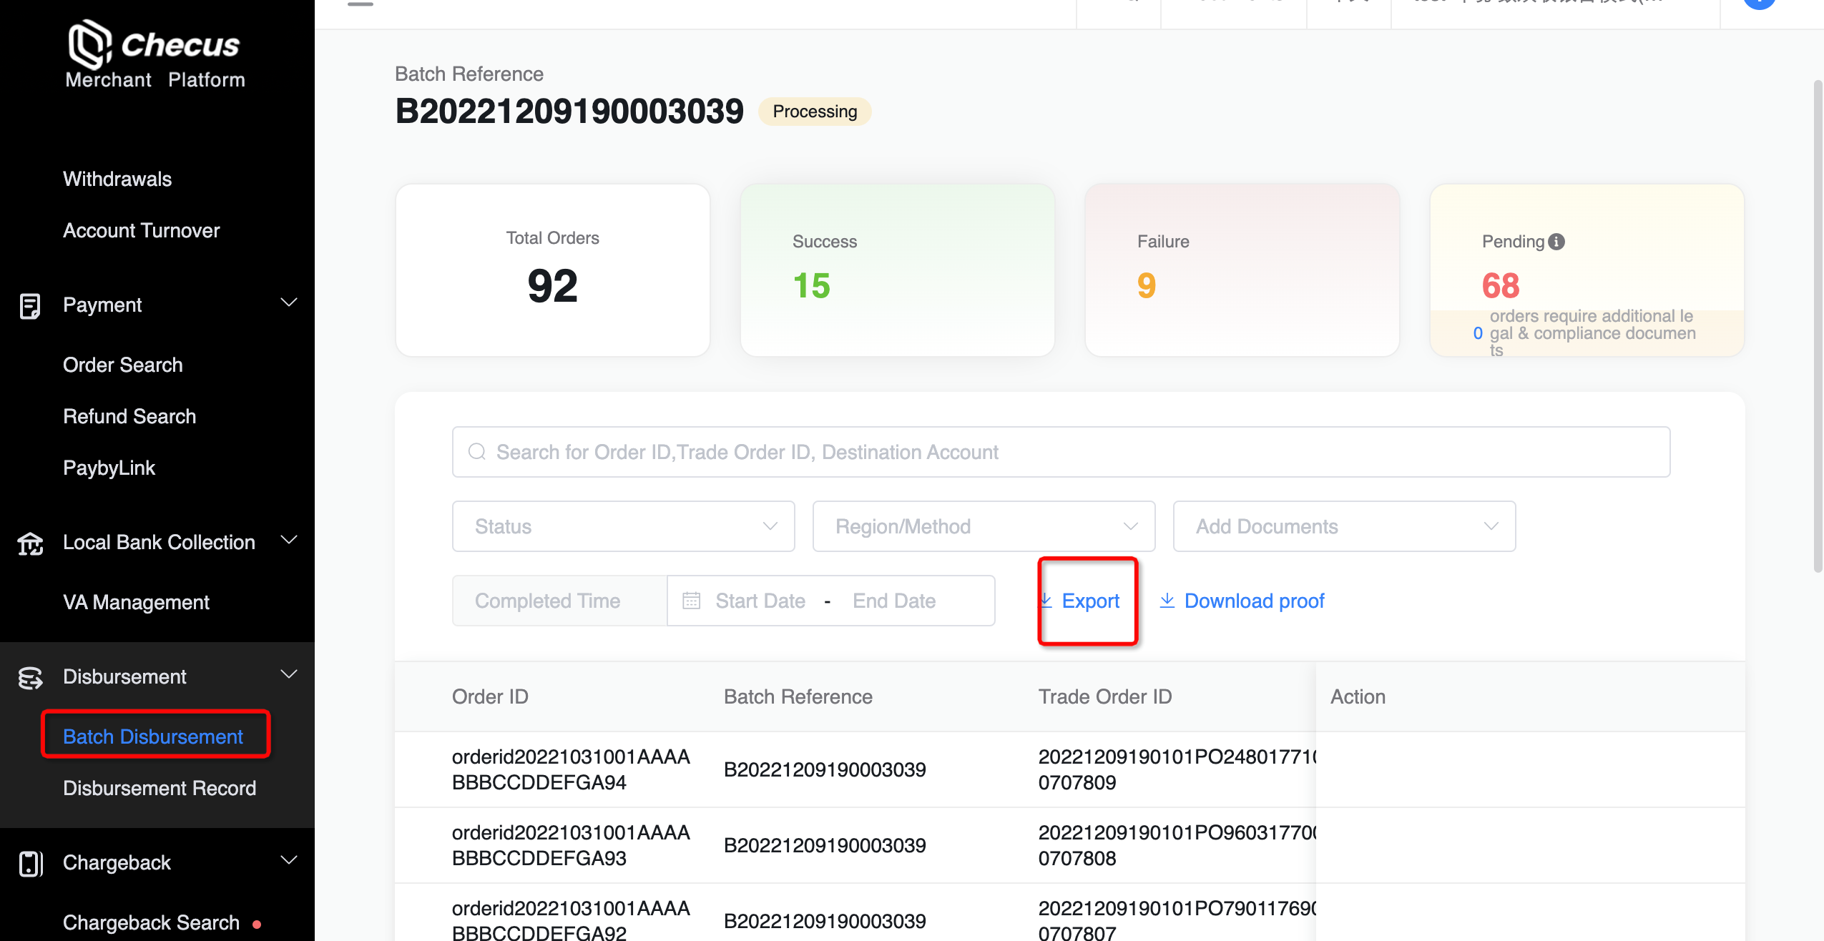Viewport: 1824px width, 941px height.
Task: Open the Add Documents dropdown
Action: tap(1343, 526)
